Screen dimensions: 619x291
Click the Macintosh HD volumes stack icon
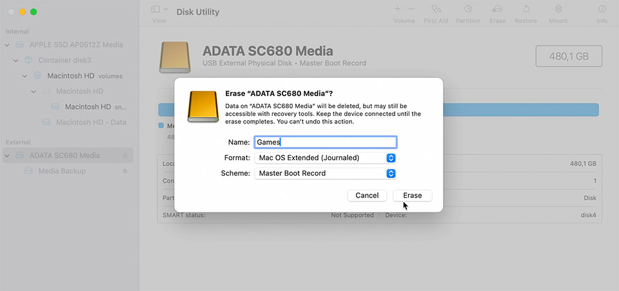(37, 76)
